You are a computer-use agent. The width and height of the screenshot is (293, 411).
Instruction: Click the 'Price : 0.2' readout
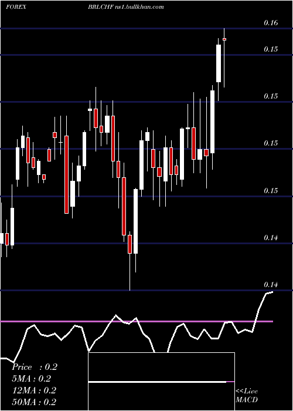pos(35,367)
